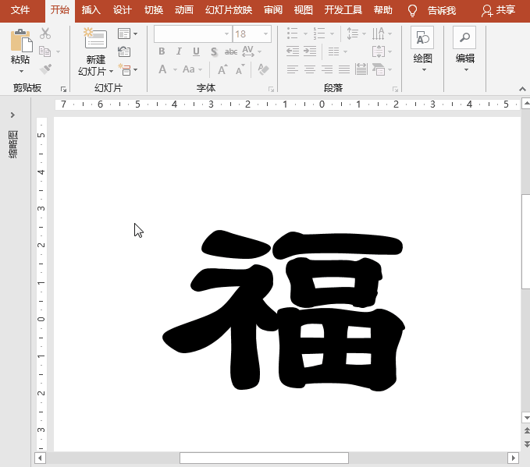Toggle text Shadow
This screenshot has width=530, height=467.
214,51
